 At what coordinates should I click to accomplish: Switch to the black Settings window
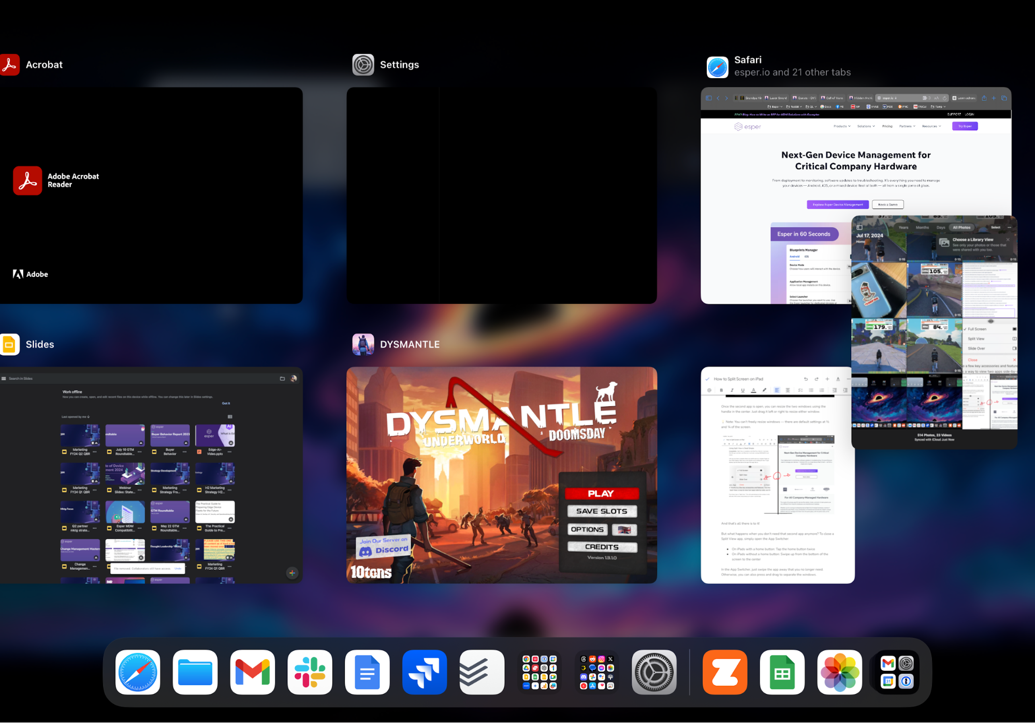[501, 195]
